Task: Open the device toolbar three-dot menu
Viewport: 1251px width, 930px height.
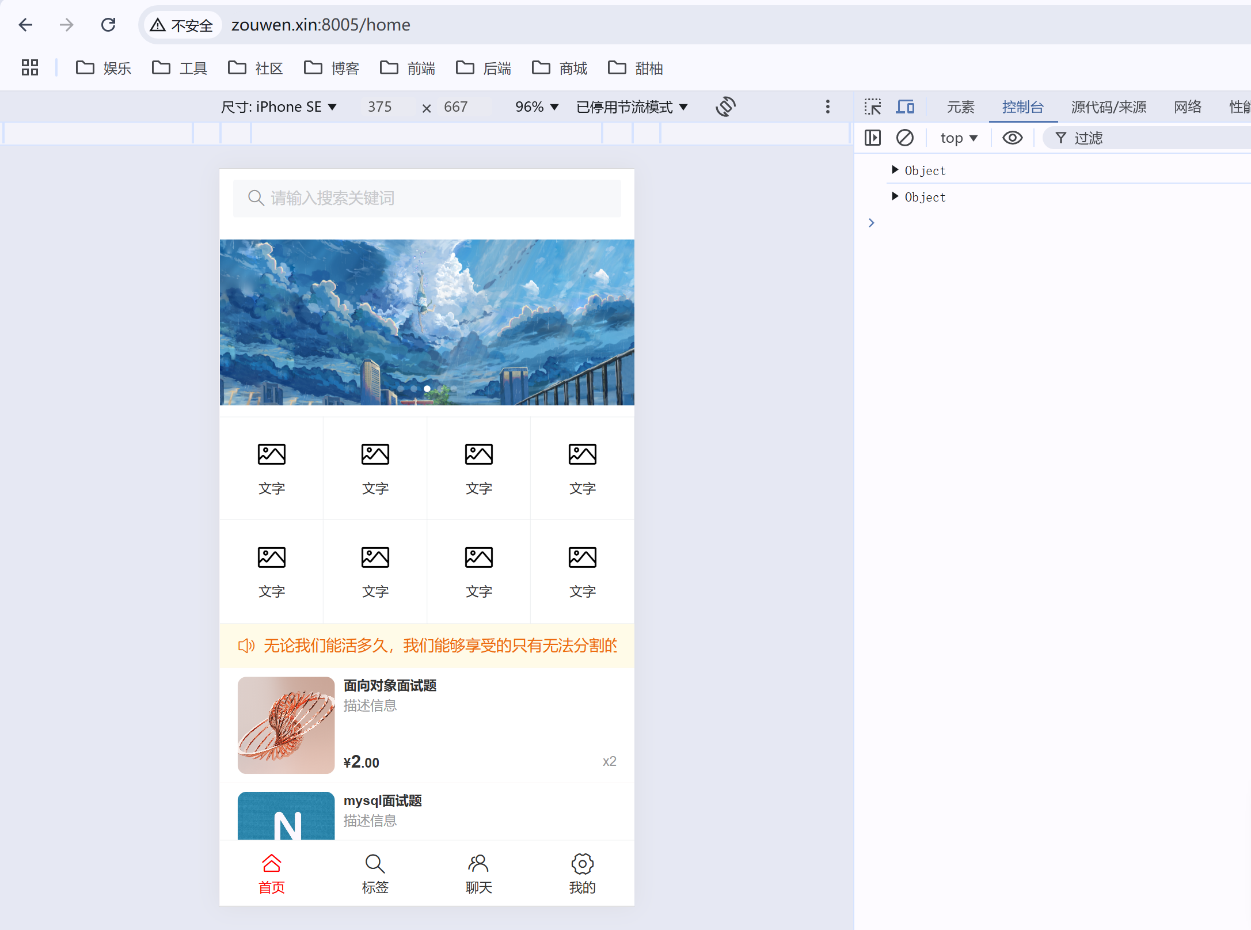Action: (828, 107)
